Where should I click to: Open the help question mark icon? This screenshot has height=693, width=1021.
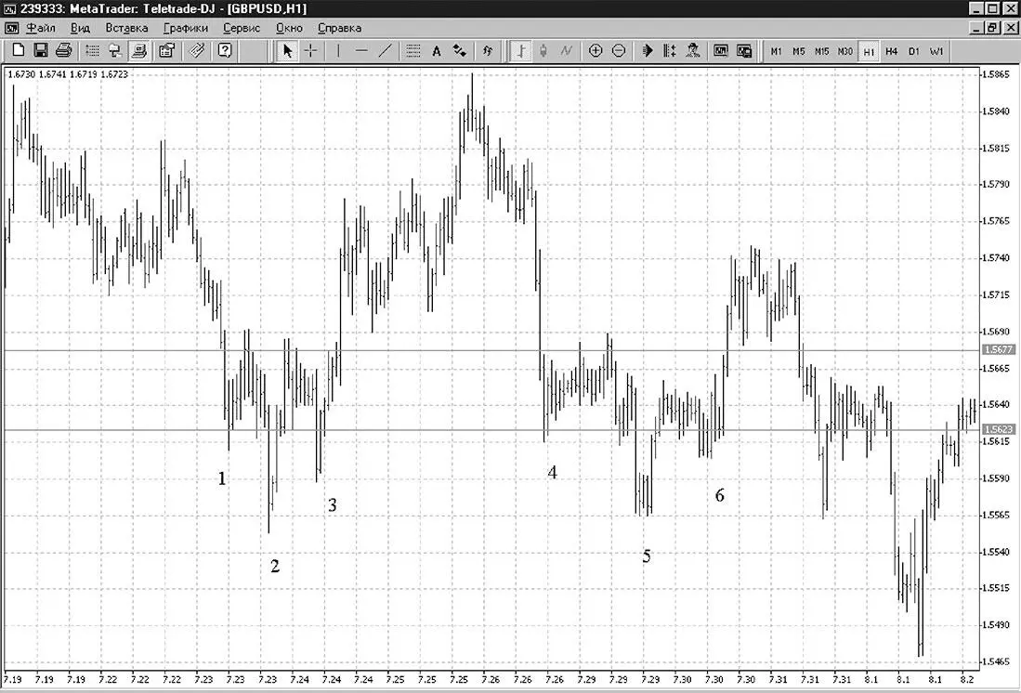(225, 50)
